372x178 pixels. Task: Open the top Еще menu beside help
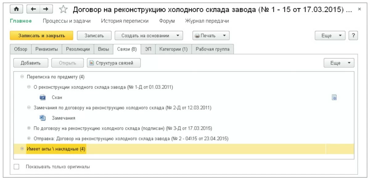[330, 35]
